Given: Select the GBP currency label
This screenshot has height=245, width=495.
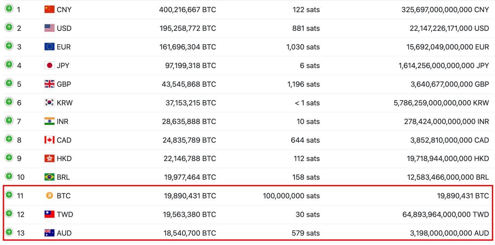Looking at the screenshot, I should click(x=64, y=84).
